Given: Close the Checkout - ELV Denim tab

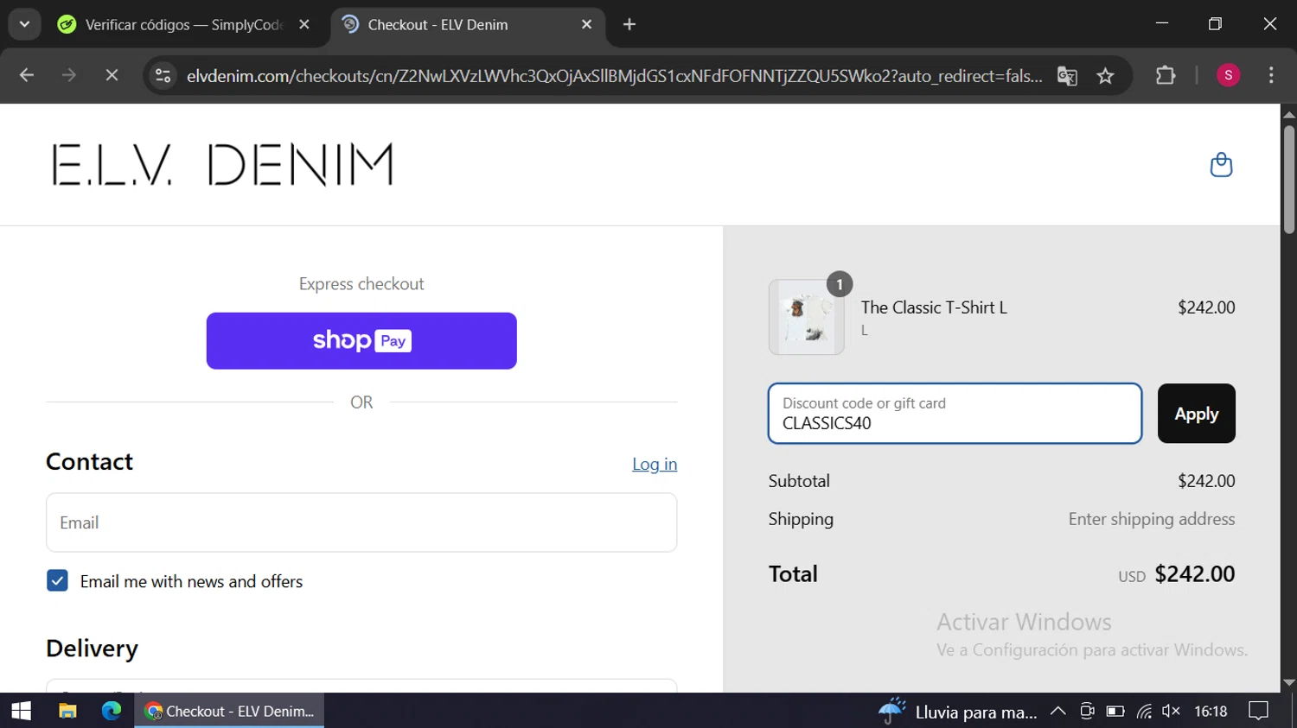Looking at the screenshot, I should click(x=586, y=24).
